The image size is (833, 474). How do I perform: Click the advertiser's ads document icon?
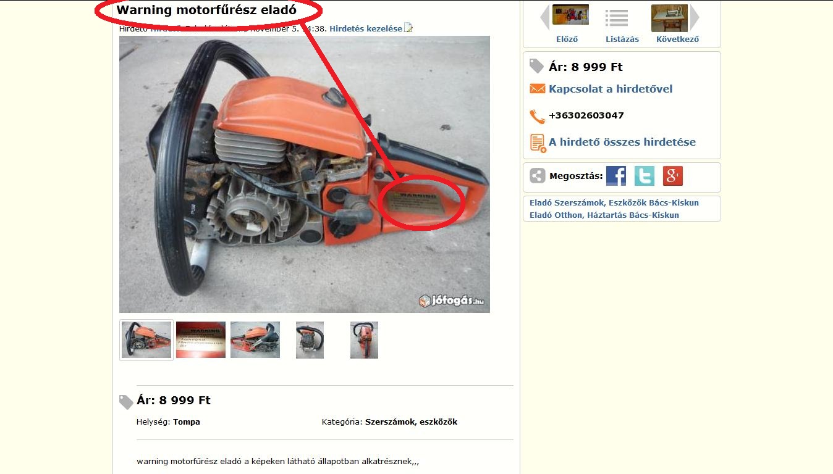538,143
